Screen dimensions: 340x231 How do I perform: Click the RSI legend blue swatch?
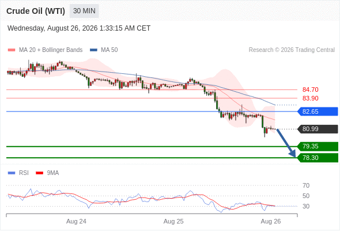(x=12, y=173)
